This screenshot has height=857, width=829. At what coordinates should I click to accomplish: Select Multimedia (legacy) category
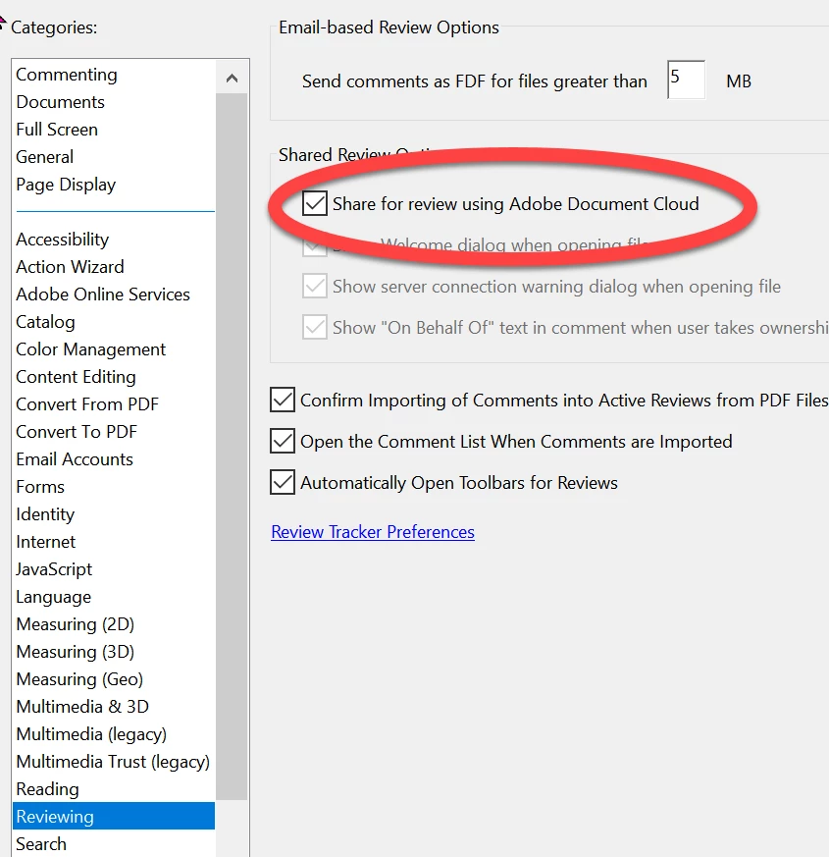(91, 734)
